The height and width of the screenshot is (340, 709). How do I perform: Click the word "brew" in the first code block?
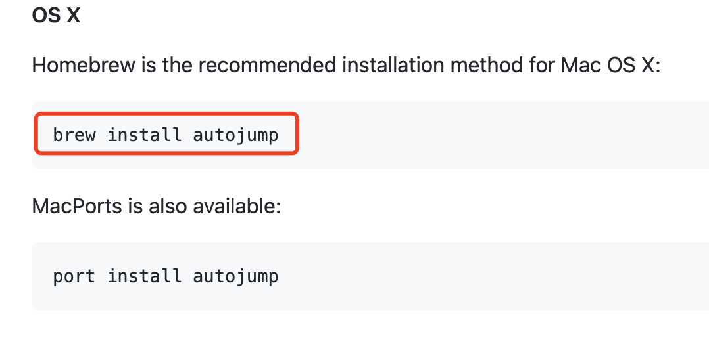(x=74, y=135)
